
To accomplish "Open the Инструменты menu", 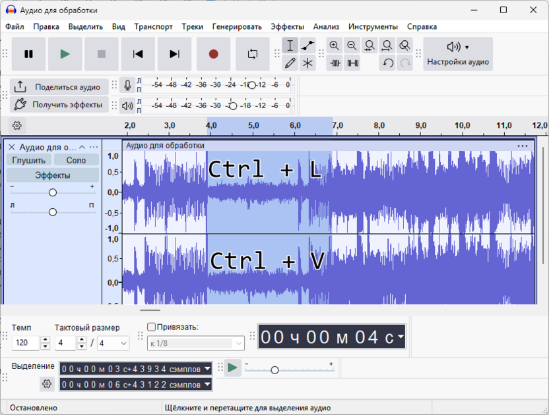I will click(373, 26).
